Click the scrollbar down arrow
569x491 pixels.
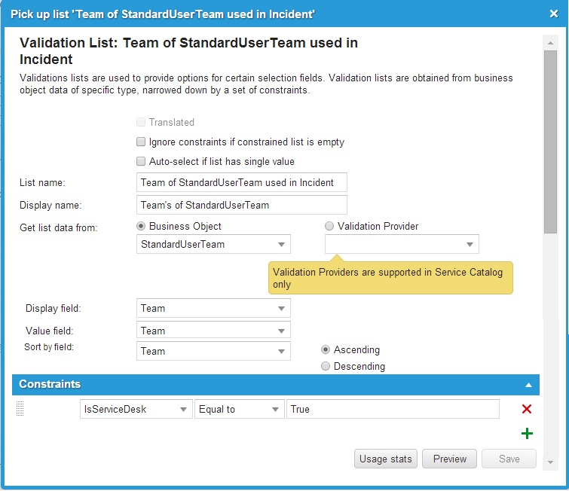pos(550,462)
